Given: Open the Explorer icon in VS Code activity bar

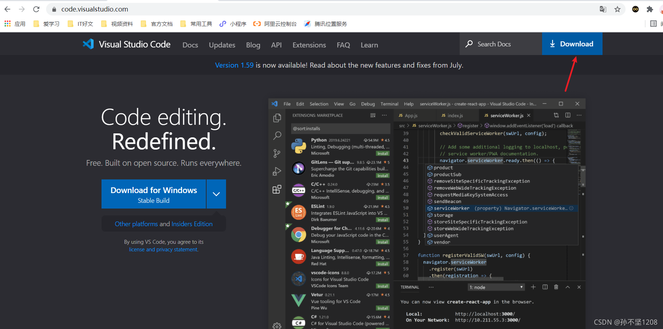Looking at the screenshot, I should click(x=277, y=118).
